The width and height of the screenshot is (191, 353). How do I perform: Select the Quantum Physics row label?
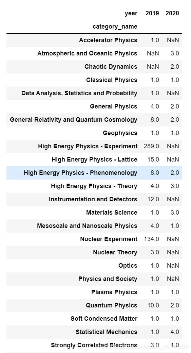pos(112,306)
